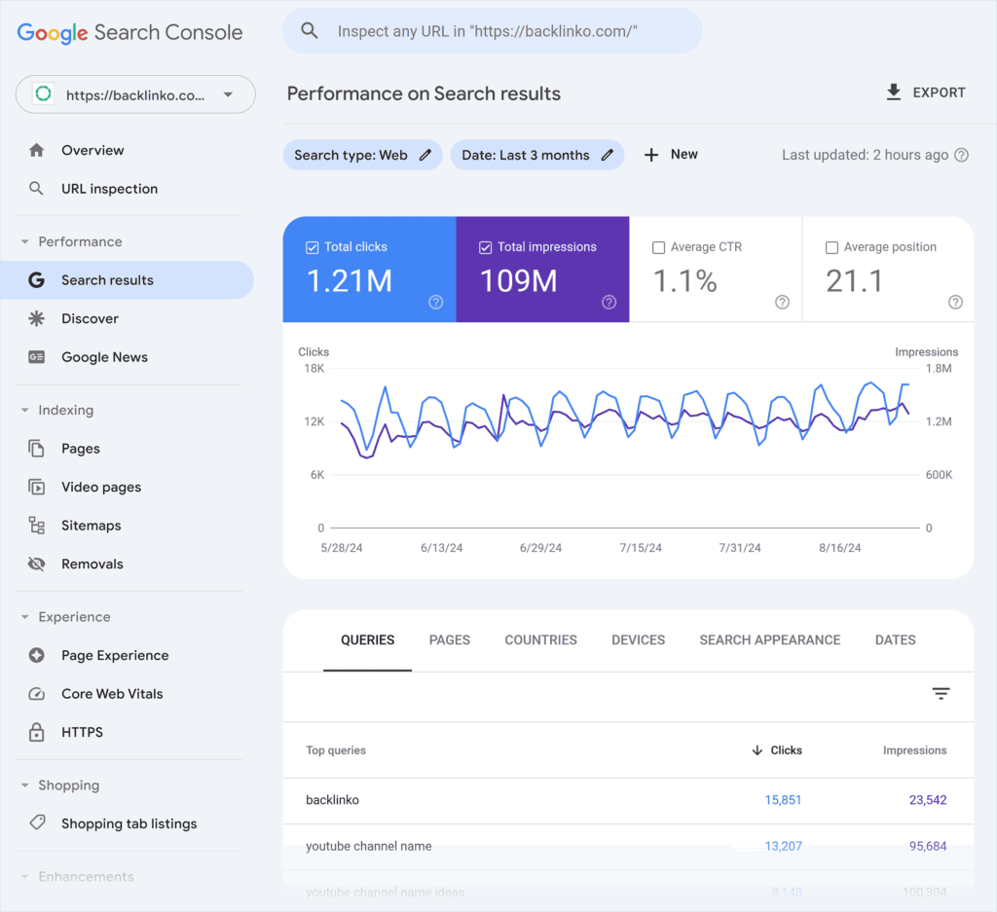Viewport: 997px width, 912px height.
Task: Collapse the Experience sidebar section
Action: (x=25, y=617)
